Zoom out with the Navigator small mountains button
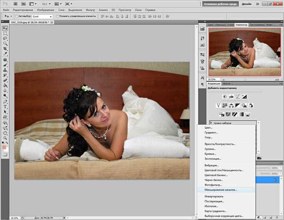Screen dimensions: 284x220 pyautogui.click(x=223, y=79)
